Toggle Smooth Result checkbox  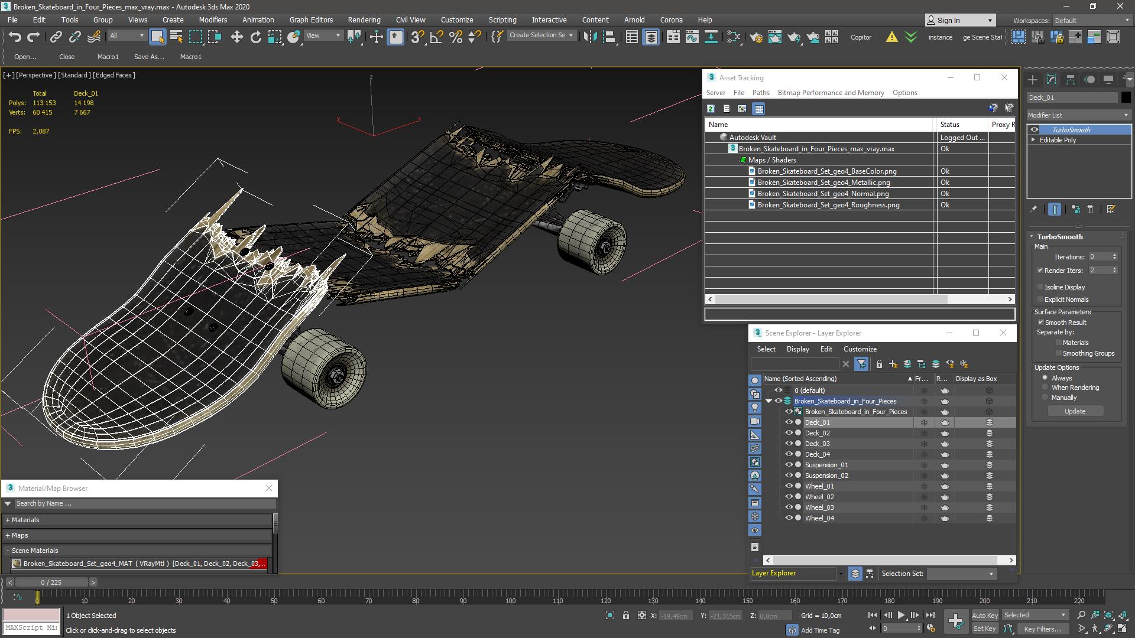(1040, 323)
